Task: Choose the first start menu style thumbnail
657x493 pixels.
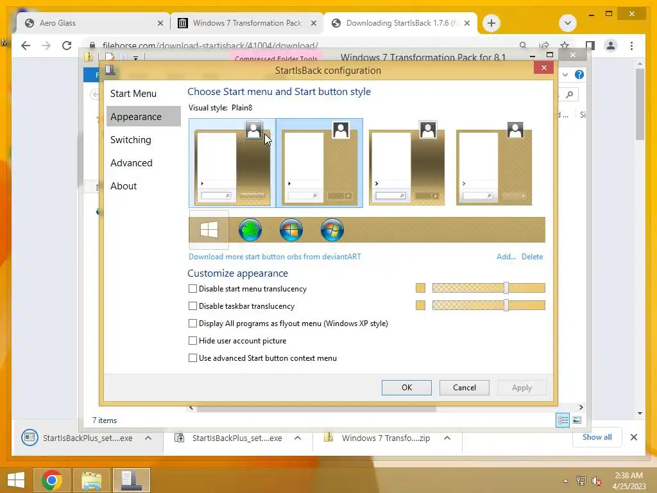Action: pyautogui.click(x=232, y=163)
